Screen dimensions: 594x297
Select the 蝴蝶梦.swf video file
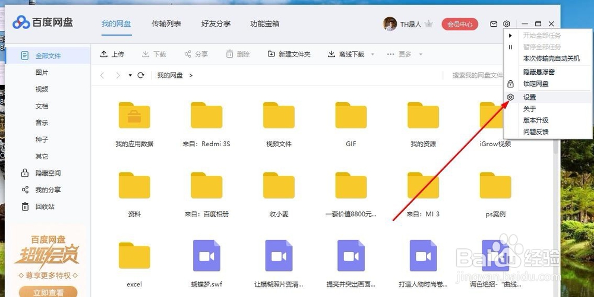pos(207,255)
